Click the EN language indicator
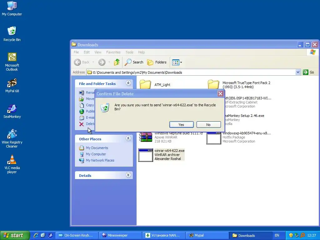The width and height of the screenshot is (320, 240). pyautogui.click(x=277, y=235)
